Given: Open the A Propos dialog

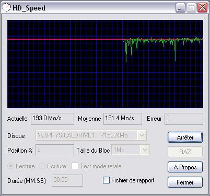Looking at the screenshot, I should (185, 167).
